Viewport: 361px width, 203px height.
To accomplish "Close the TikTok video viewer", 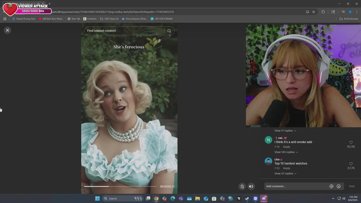I will click(8, 30).
